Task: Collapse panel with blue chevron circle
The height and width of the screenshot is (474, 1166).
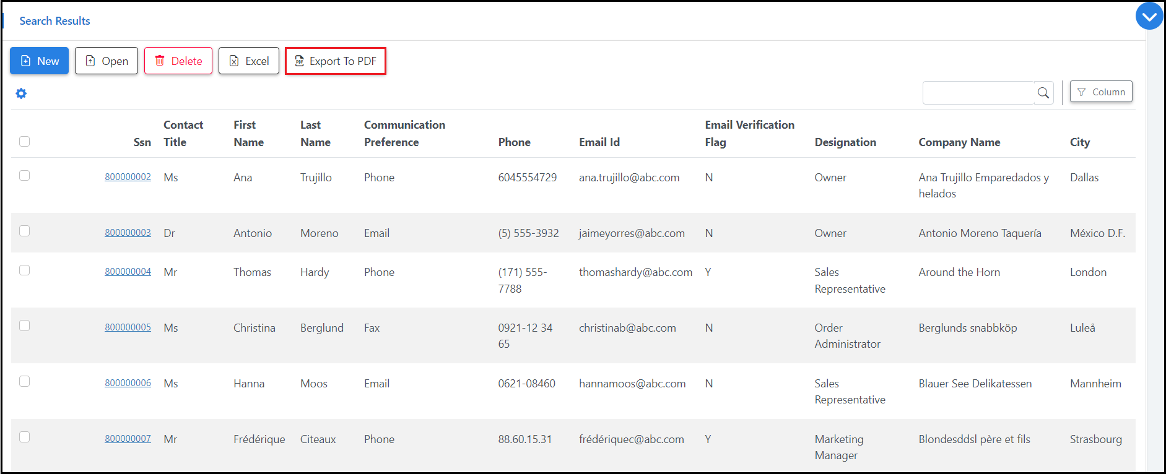Action: [x=1149, y=16]
